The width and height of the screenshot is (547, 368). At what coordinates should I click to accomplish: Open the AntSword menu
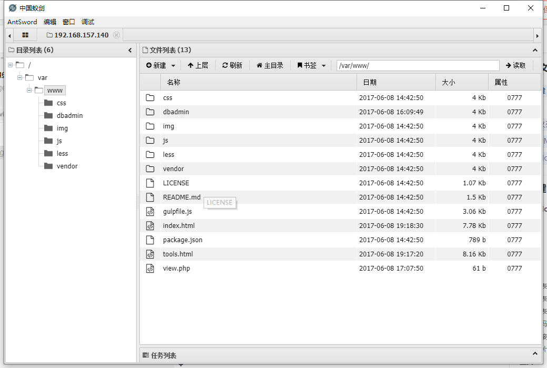22,22
